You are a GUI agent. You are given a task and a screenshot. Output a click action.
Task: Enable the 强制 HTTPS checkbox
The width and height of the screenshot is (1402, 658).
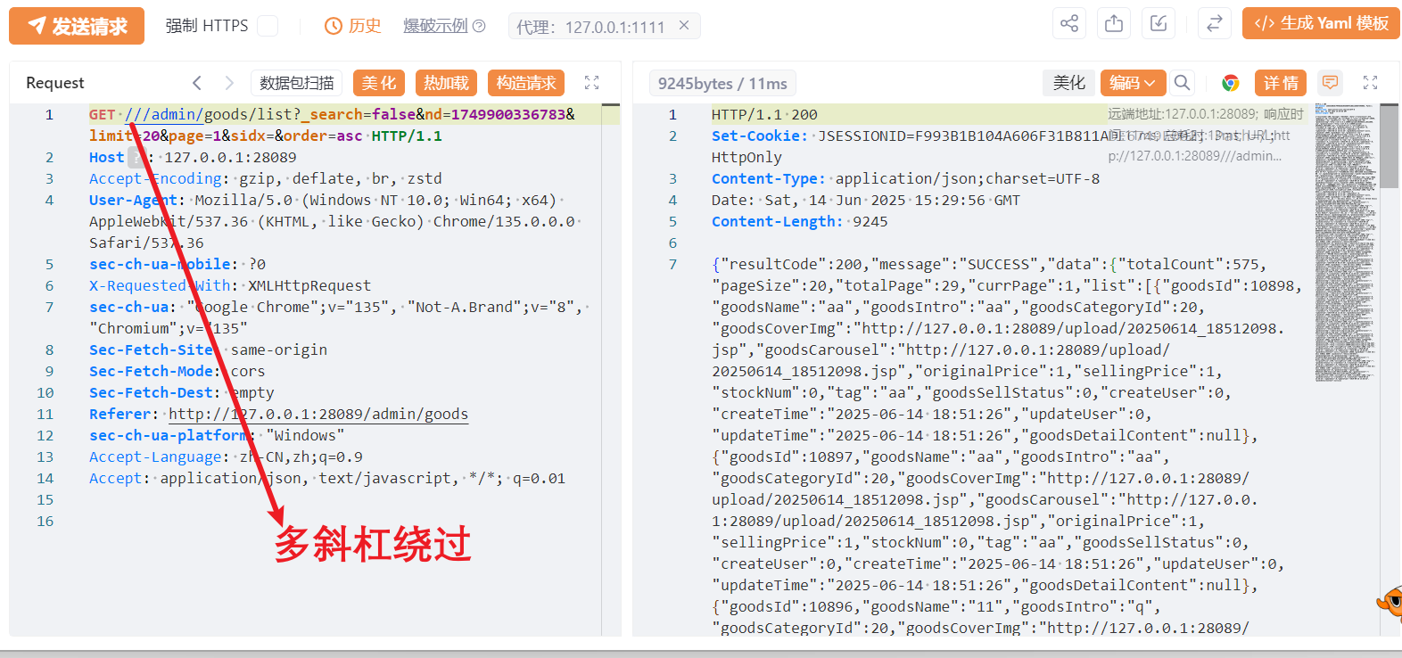pyautogui.click(x=267, y=26)
